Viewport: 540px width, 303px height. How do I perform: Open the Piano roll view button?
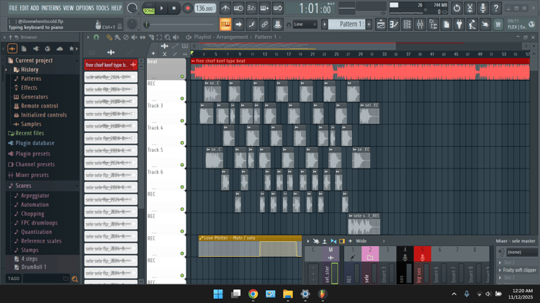(394, 24)
